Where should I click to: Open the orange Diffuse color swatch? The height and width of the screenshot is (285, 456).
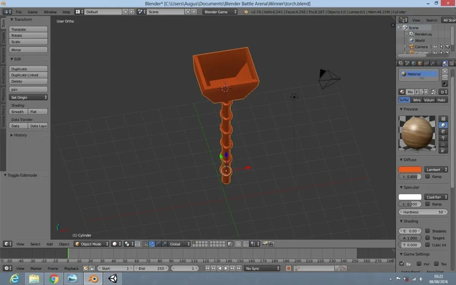410,169
